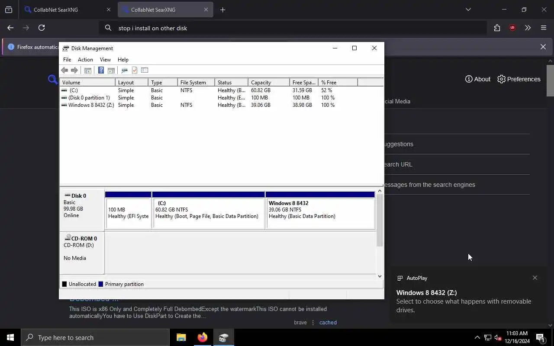Click the Back arrow in Disk Management toolbar

pos(64,70)
